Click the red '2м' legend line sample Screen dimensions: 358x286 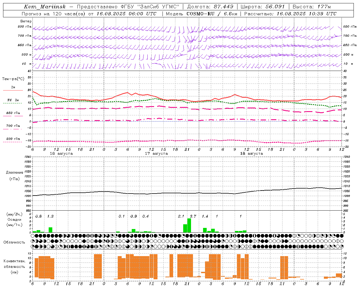13,90
